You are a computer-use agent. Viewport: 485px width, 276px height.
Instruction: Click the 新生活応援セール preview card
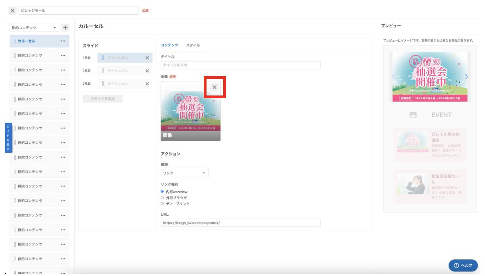430,186
